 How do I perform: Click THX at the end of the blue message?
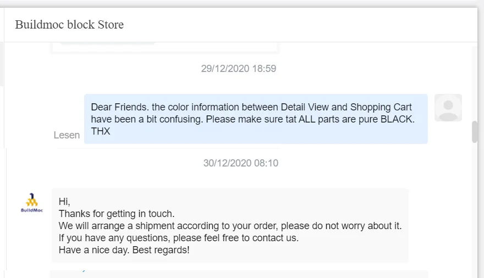pyautogui.click(x=101, y=131)
